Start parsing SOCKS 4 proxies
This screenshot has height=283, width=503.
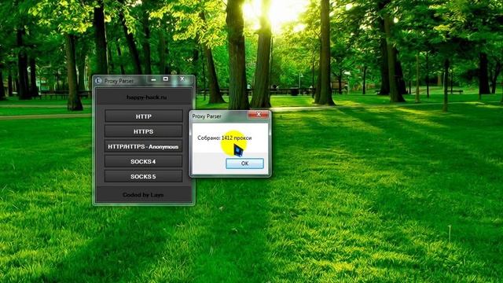click(143, 161)
